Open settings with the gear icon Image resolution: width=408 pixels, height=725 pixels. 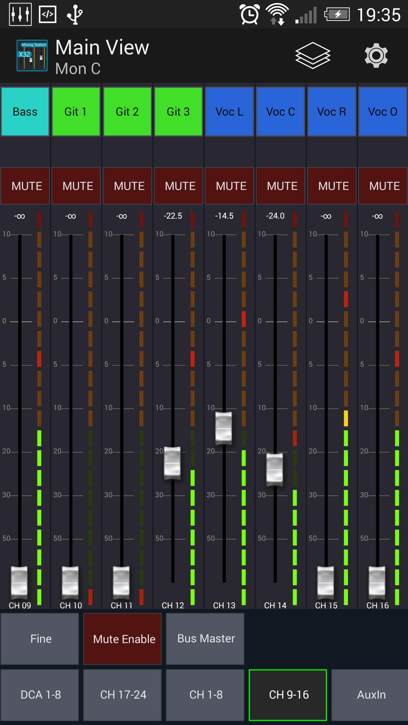click(376, 56)
